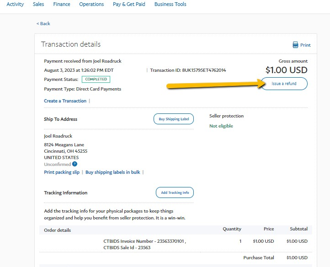The image size is (330, 267).
Task: Open the Operations menu
Action: pyautogui.click(x=91, y=4)
